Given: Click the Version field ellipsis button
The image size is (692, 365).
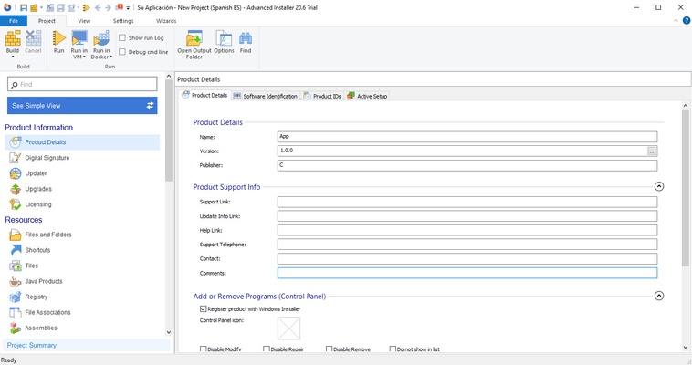Looking at the screenshot, I should [x=652, y=151].
